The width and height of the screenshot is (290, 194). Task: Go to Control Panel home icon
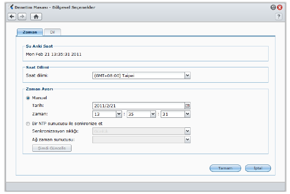pyautogui.click(x=36, y=17)
